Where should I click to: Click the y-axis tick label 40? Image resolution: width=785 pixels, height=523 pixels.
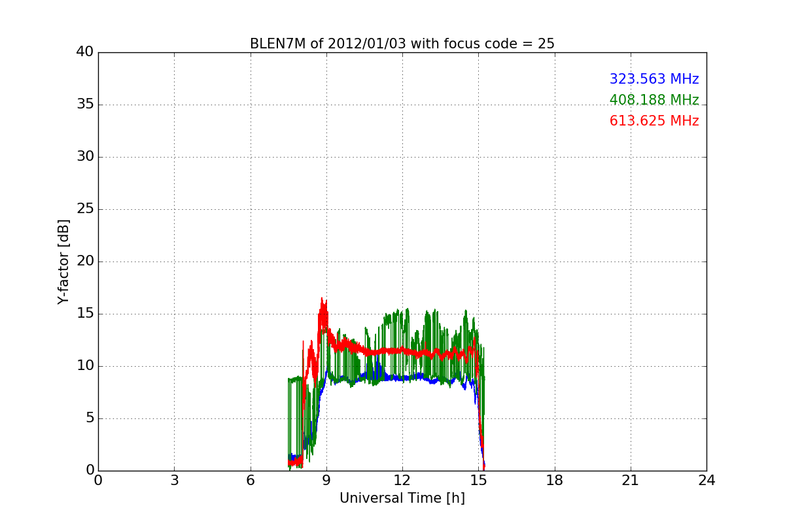tap(85, 52)
